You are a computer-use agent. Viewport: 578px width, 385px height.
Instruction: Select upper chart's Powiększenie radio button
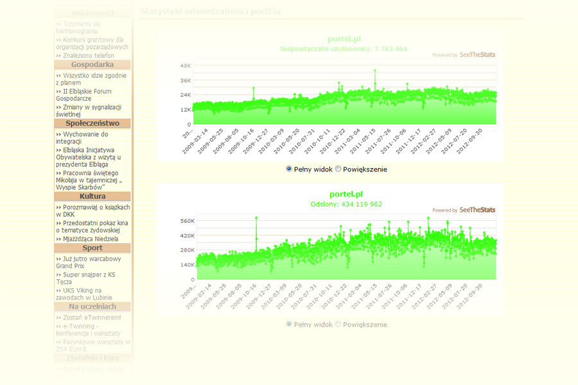[x=338, y=169]
